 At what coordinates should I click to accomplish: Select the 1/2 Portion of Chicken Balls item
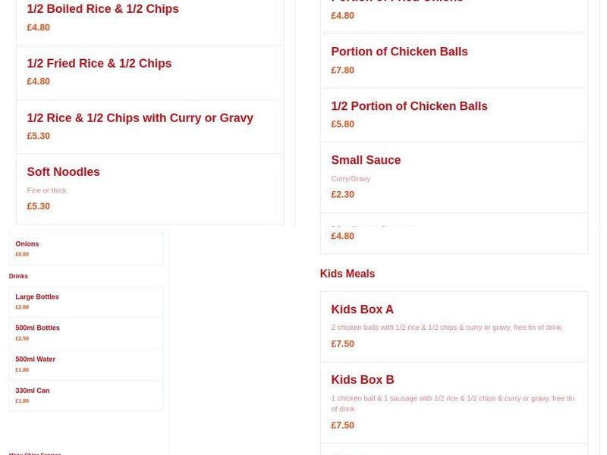click(409, 106)
